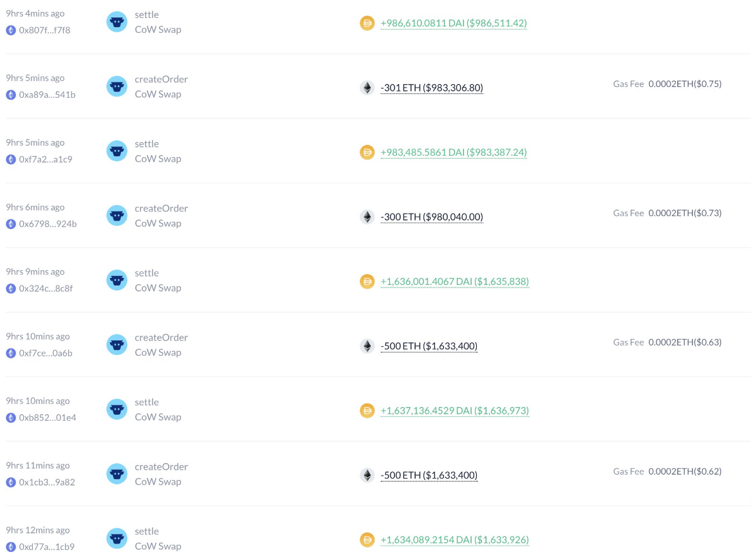Screen dimensions: 751x559
Task: Click Ethereum chain icon beside 0x6798...924b
Action: click(11, 225)
